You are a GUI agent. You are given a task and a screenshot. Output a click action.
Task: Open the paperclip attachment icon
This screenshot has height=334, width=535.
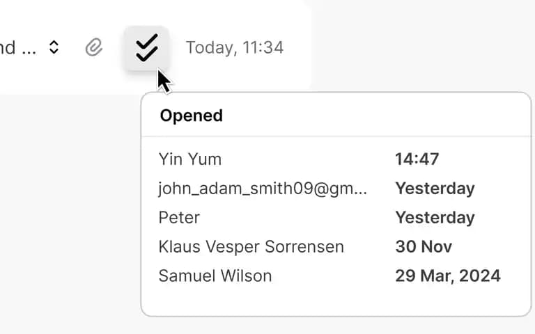pos(94,47)
